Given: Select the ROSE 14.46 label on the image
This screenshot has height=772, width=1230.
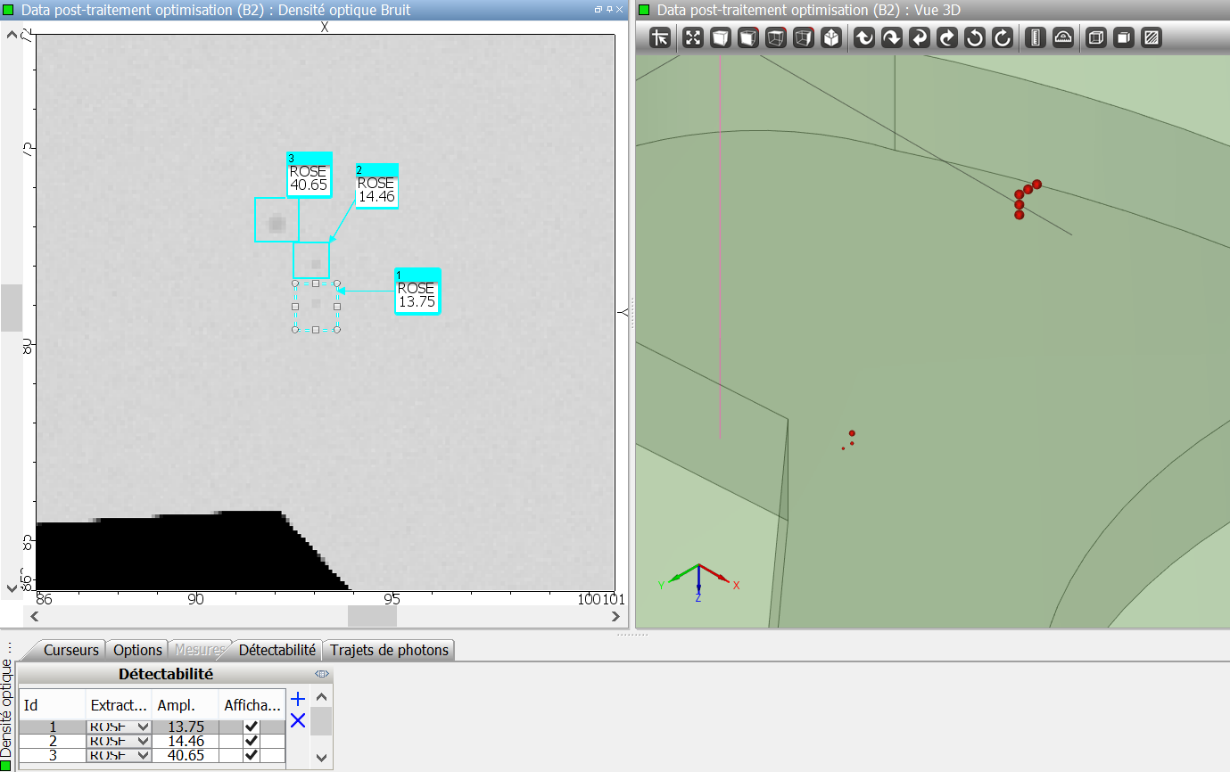Looking at the screenshot, I should (376, 185).
